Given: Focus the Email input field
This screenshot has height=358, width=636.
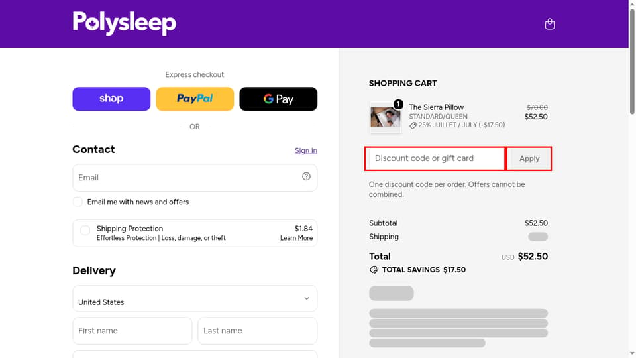Looking at the screenshot, I should click(195, 178).
